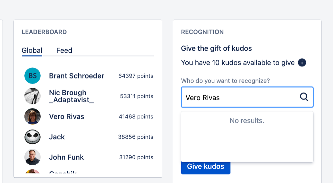Click the 41468 points score for Vero Rivas
333x183 pixels.
tap(136, 117)
